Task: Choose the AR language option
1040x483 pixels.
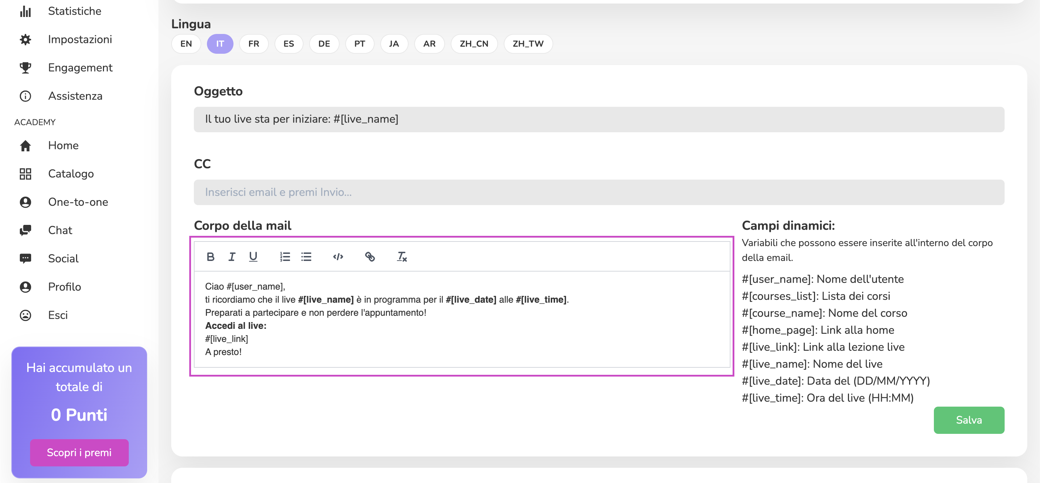Action: click(429, 43)
